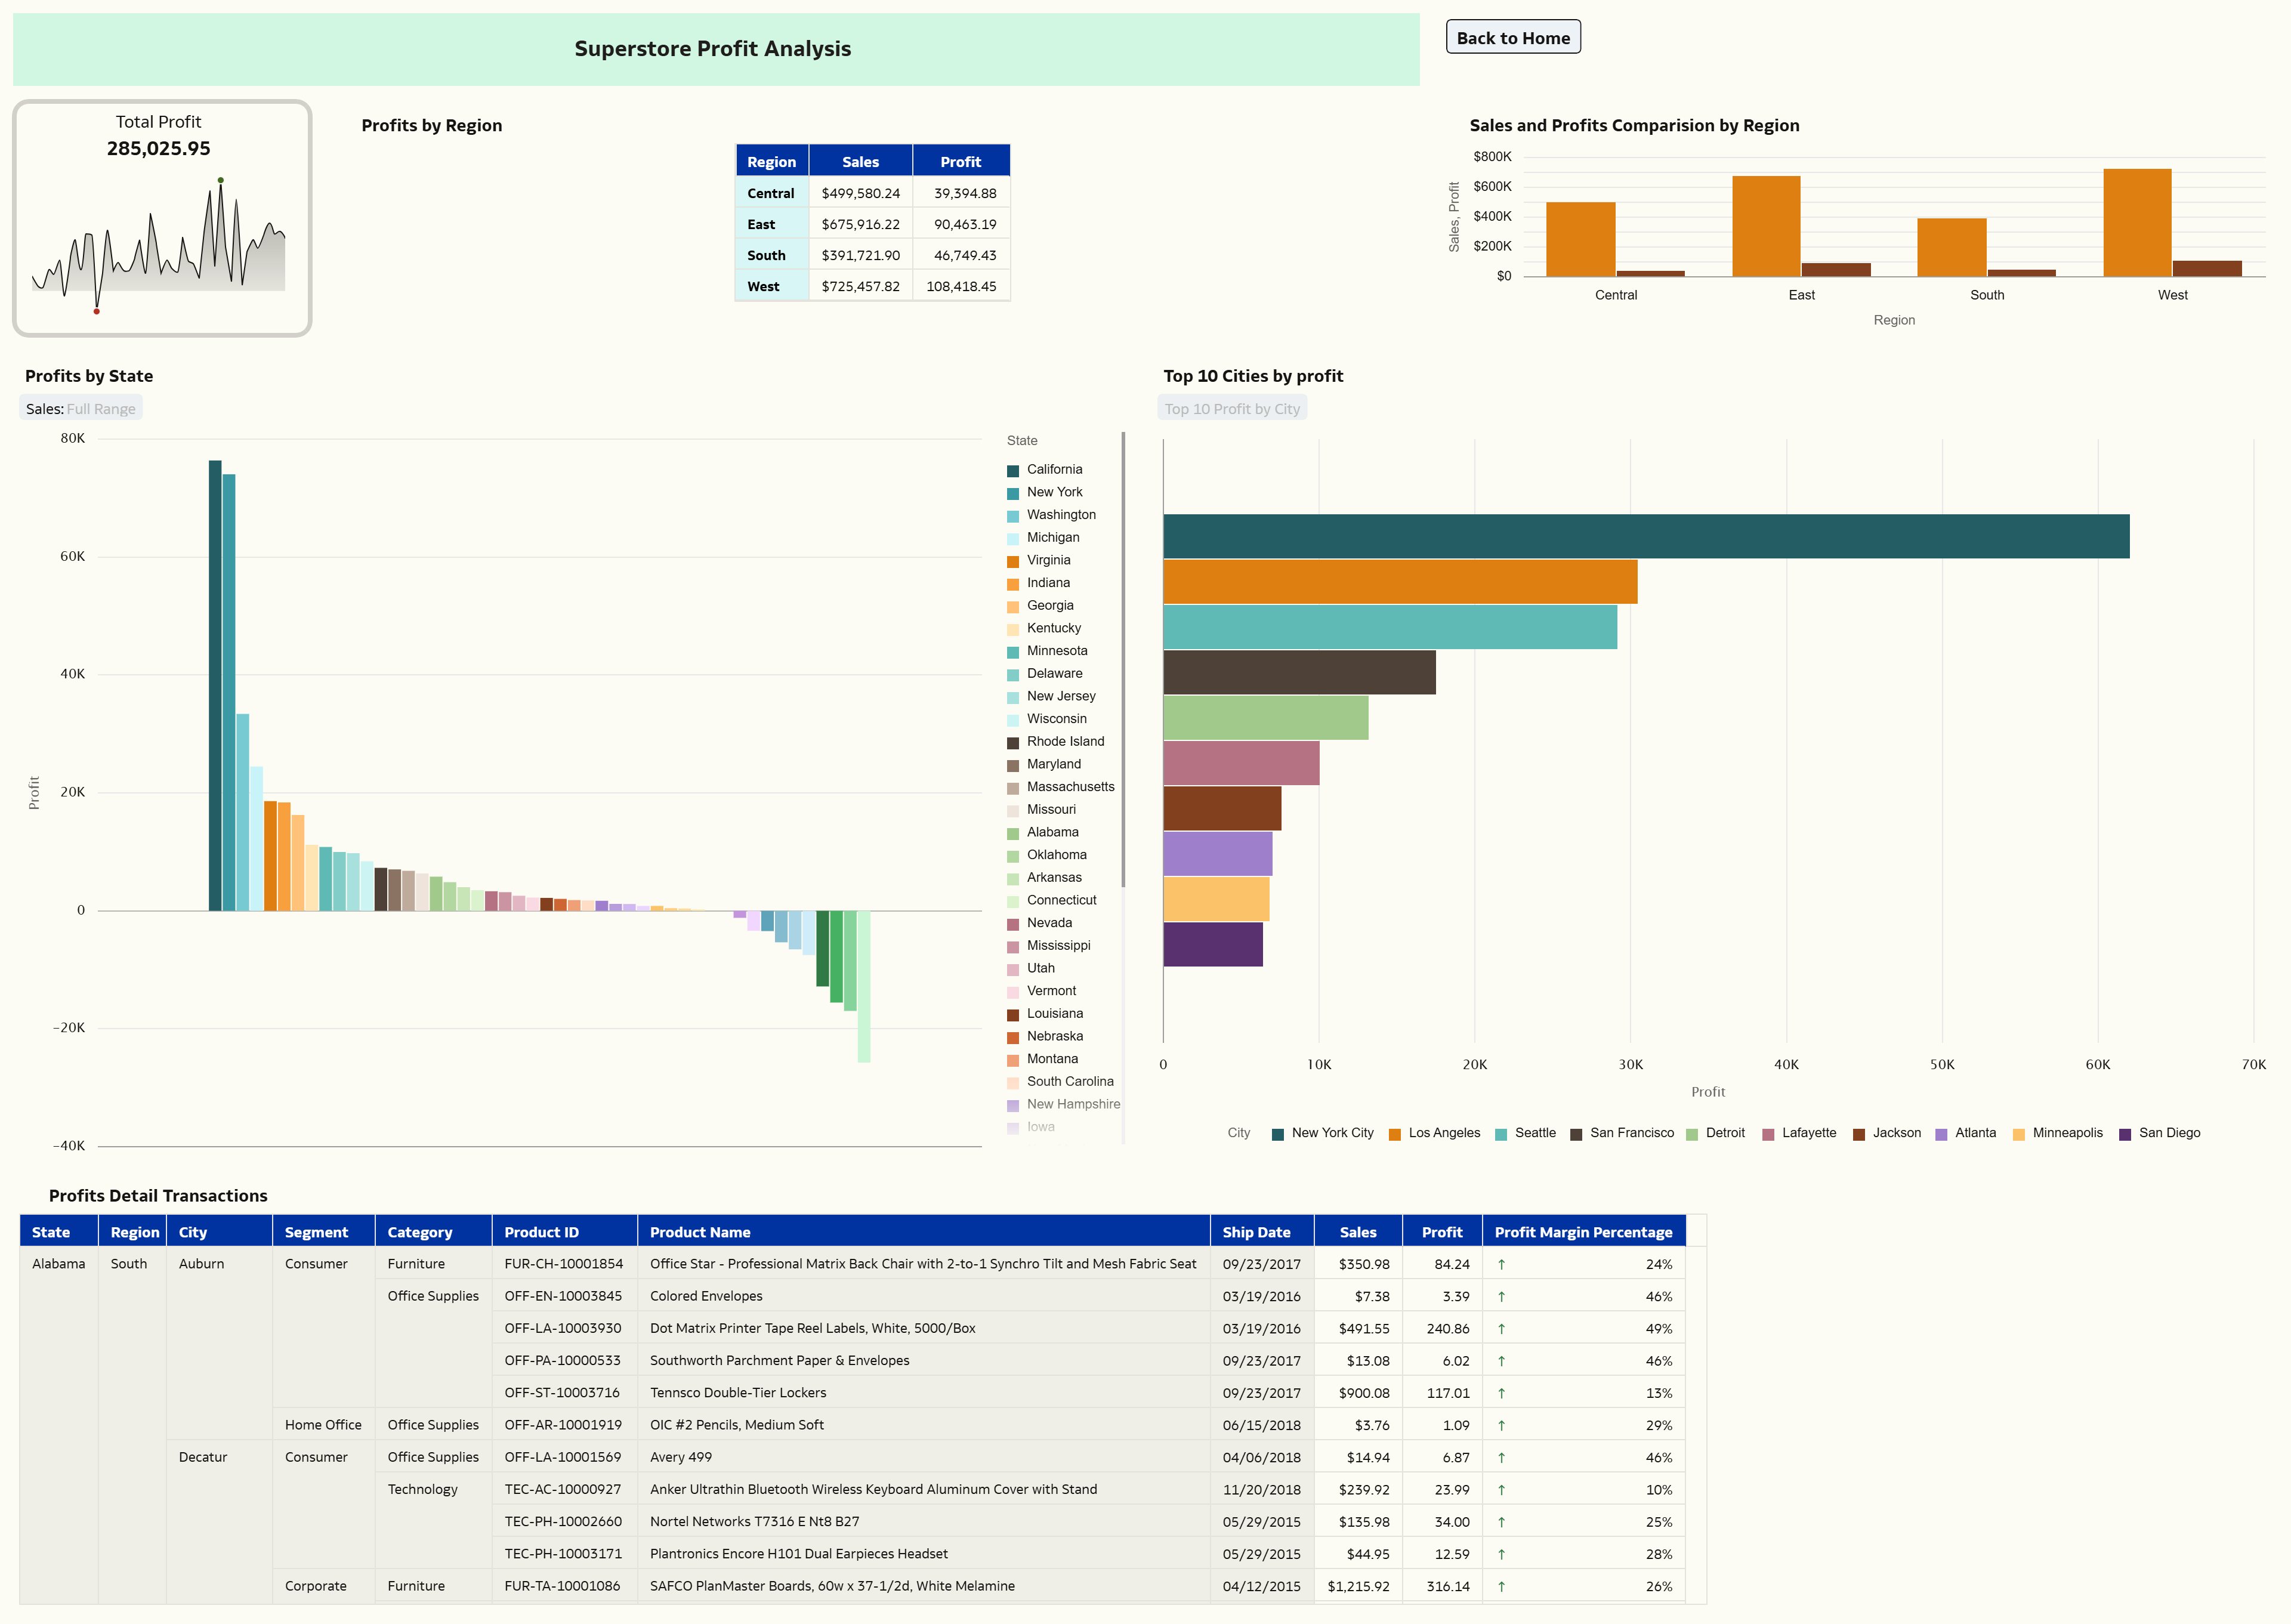
Task: Click the New York legend swatch
Action: pos(1012,493)
